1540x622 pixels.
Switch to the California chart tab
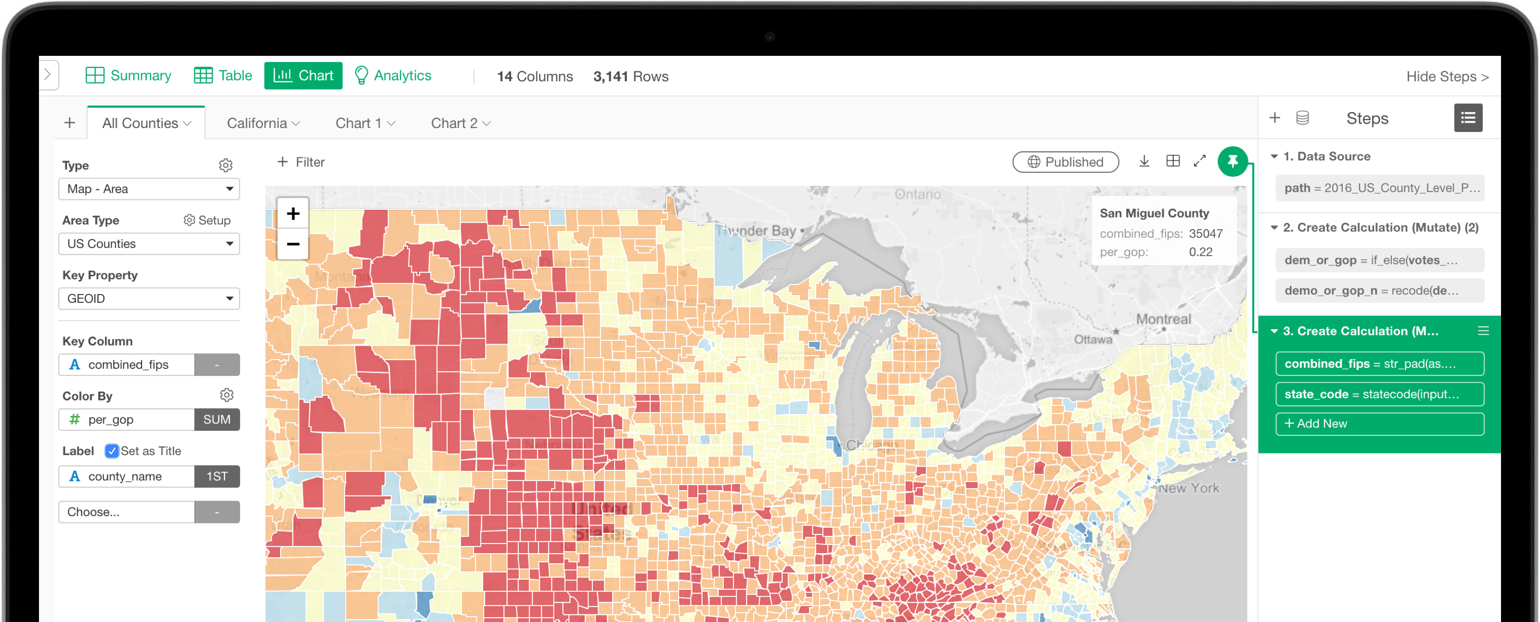[262, 123]
